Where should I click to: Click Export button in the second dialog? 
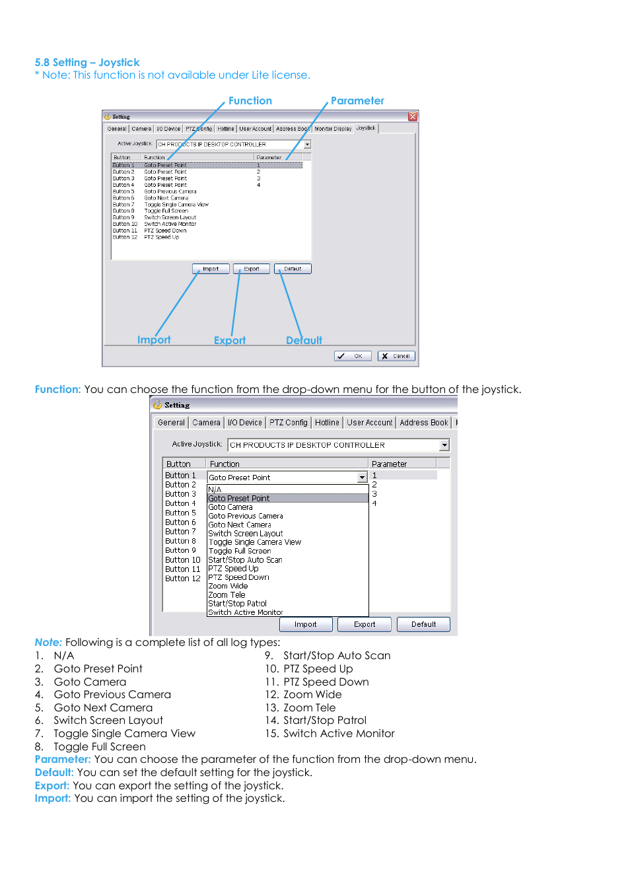365,624
